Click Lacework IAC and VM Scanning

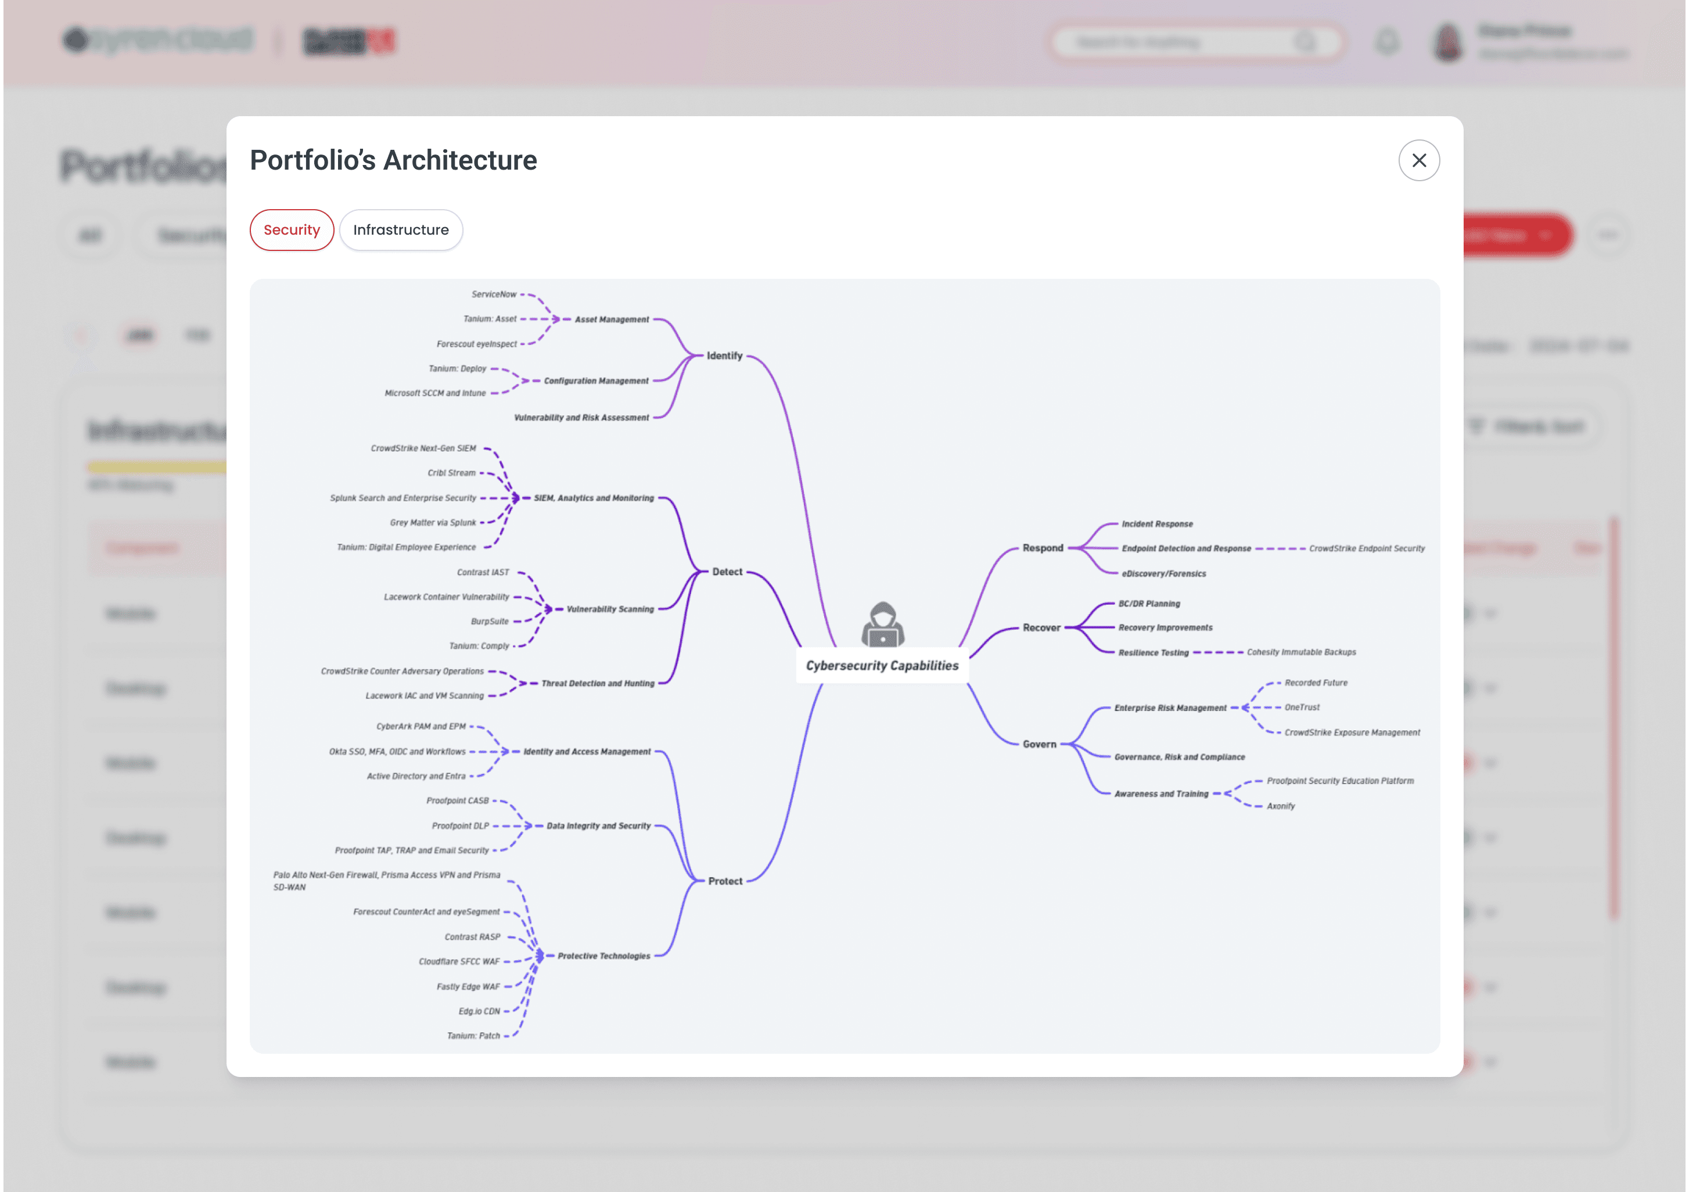point(425,695)
